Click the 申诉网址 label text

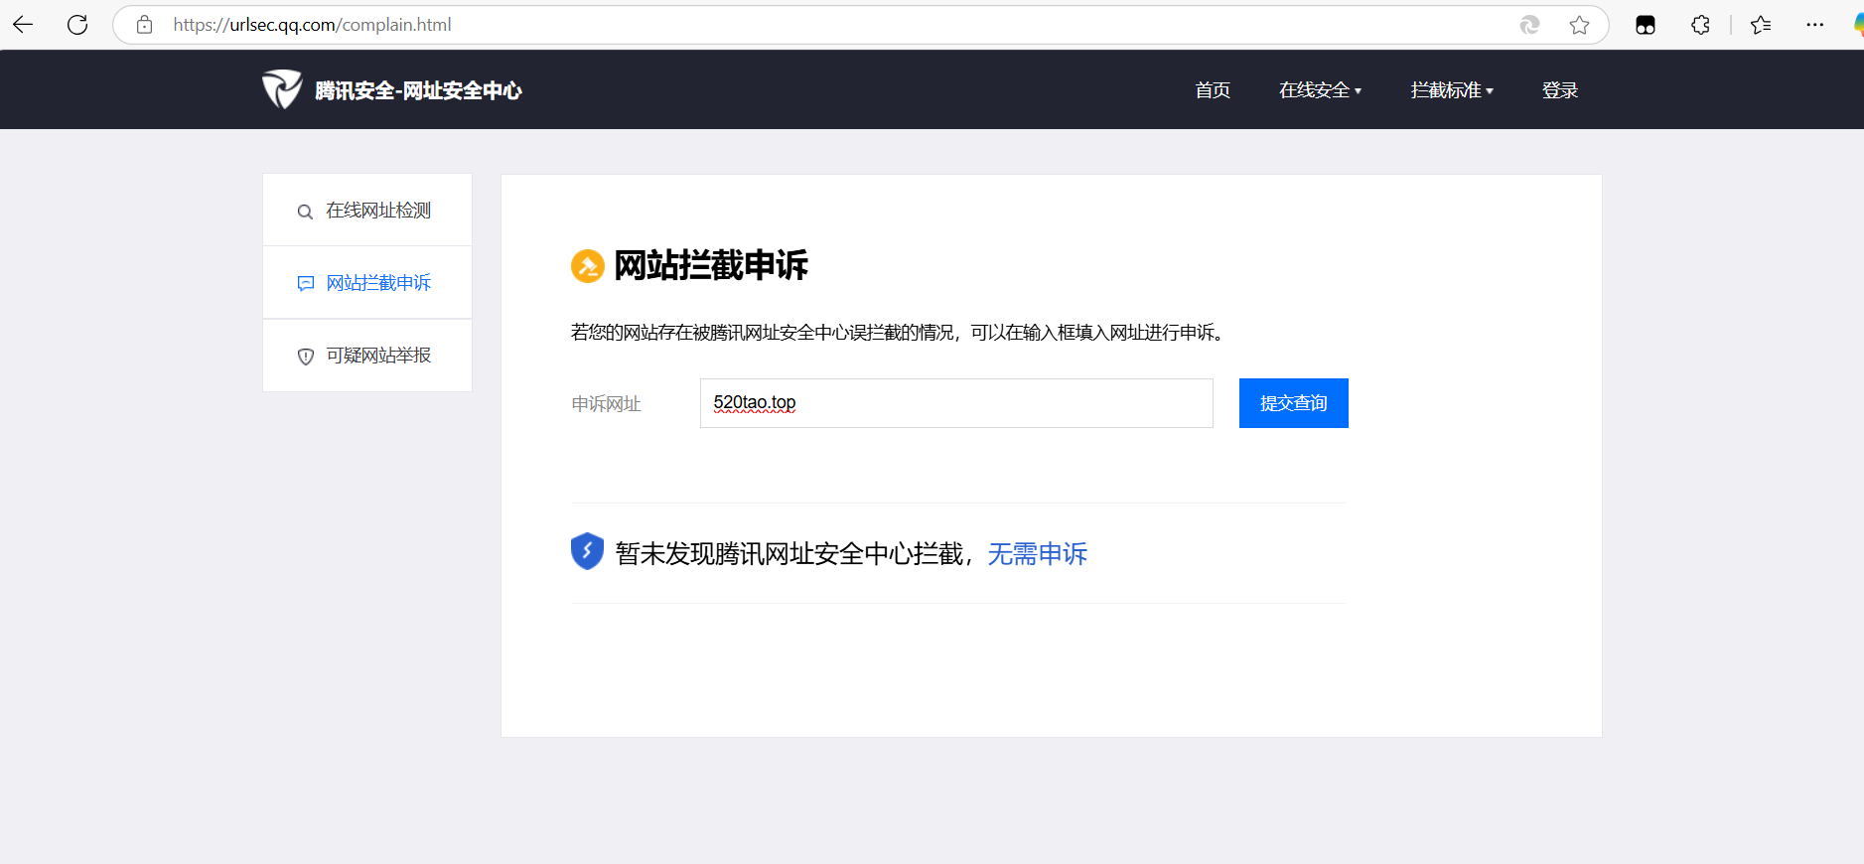606,404
